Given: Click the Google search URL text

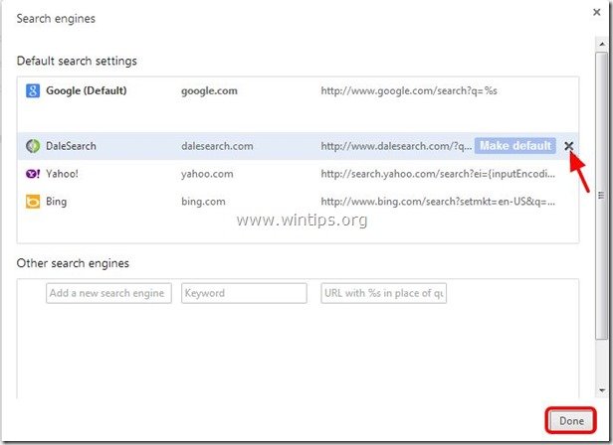Looking at the screenshot, I should click(409, 91).
